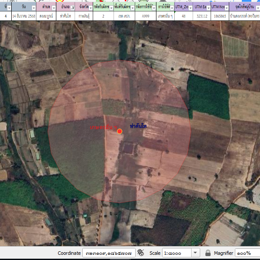The width and height of the screenshot is (260, 260).
Task: Open the อำเภอ column filter arrow
Action: (x=72, y=8)
